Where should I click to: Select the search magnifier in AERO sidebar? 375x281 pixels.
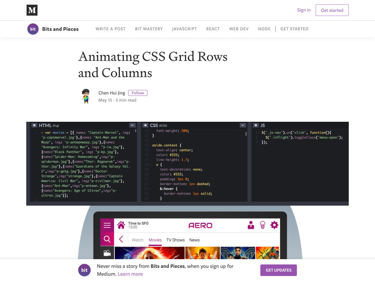tap(107, 239)
